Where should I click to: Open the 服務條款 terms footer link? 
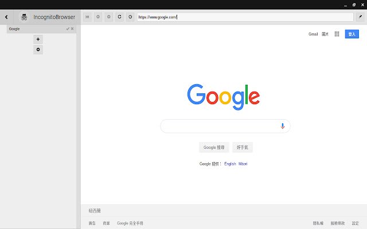point(338,223)
